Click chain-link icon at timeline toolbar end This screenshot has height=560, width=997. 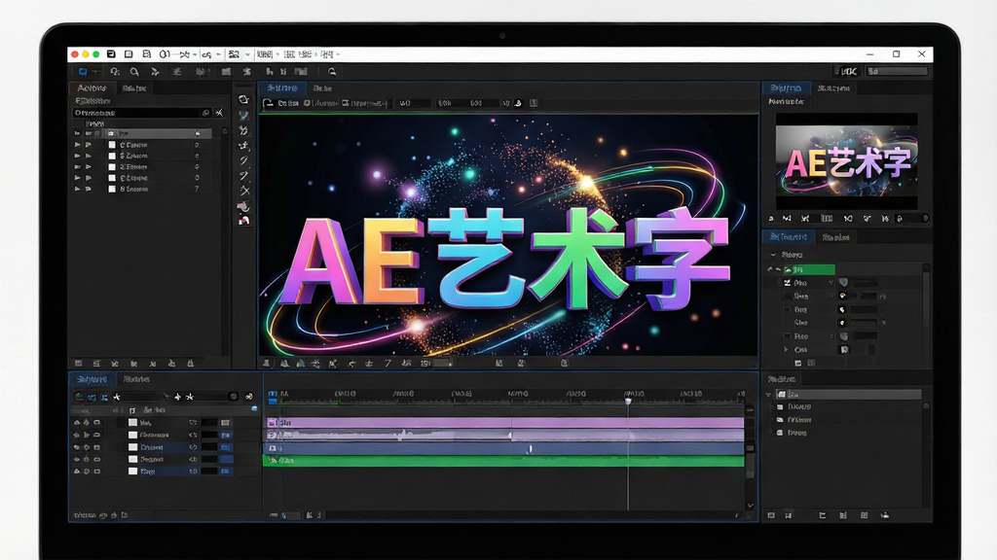pyautogui.click(x=249, y=397)
